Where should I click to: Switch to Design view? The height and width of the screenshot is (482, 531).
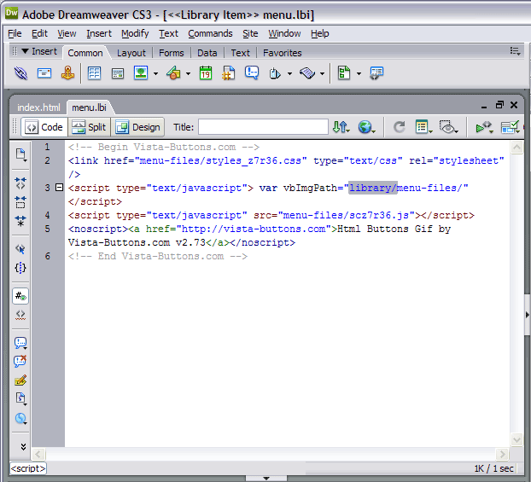138,127
